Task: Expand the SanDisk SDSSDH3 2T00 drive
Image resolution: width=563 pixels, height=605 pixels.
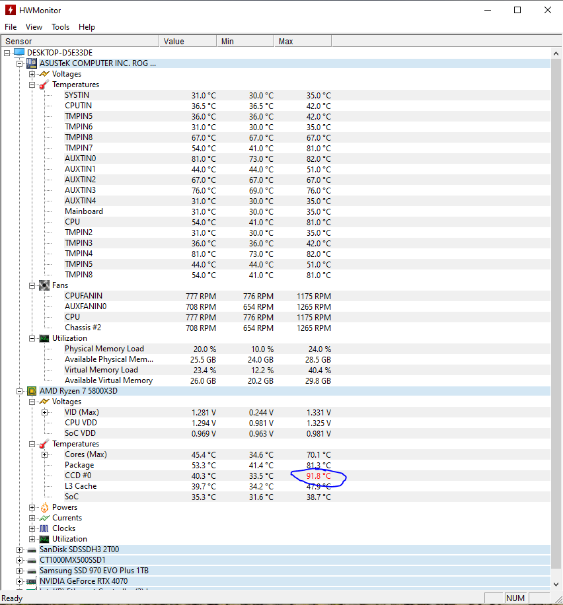Action: [19, 550]
